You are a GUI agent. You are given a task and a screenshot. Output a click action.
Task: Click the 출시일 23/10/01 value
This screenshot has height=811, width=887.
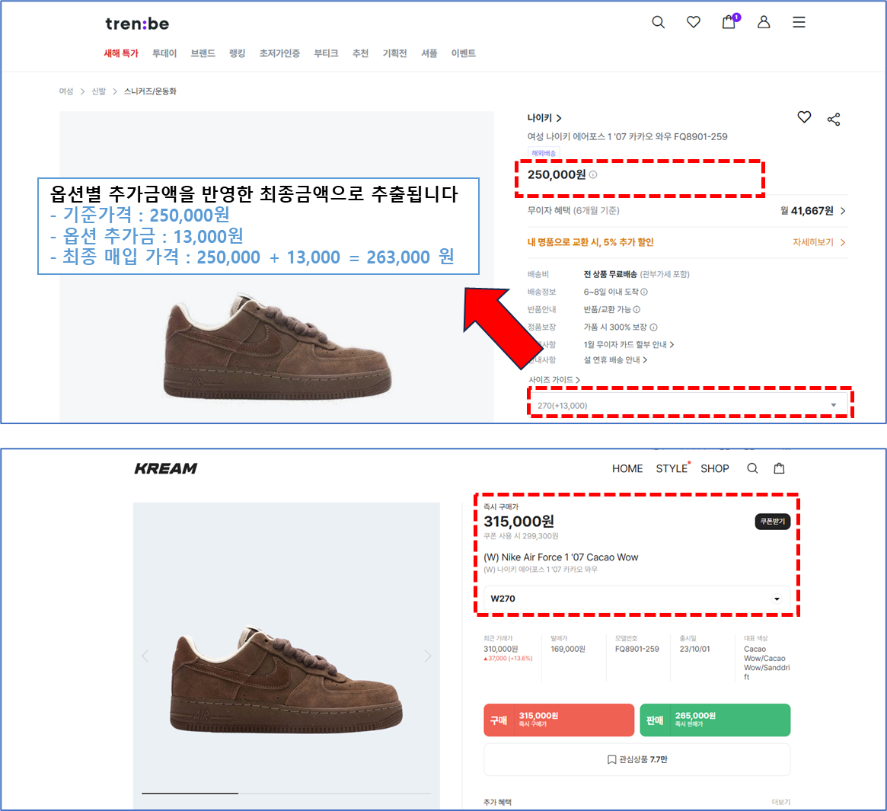[694, 649]
